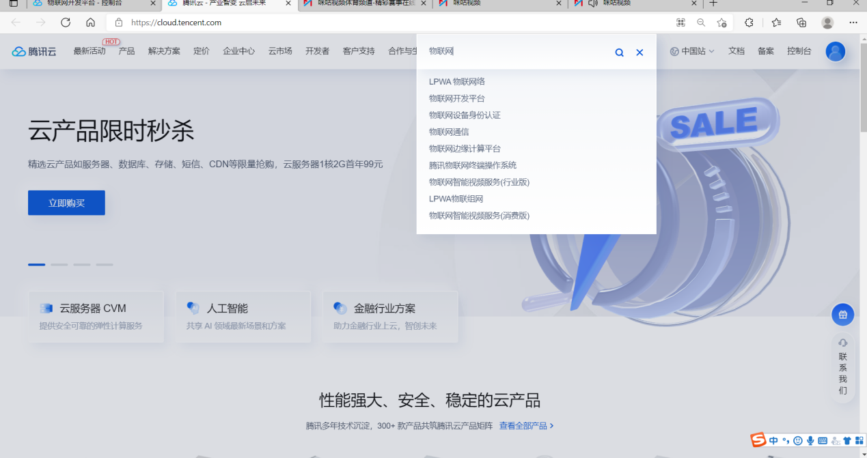
Task: Click the browser address bar URL
Action: pos(176,23)
